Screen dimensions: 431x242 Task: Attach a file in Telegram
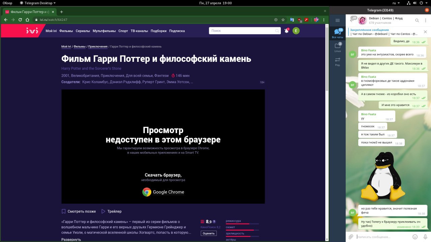(x=351, y=237)
